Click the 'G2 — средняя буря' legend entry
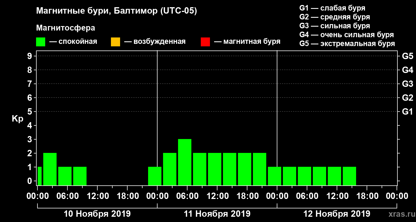 click(334, 17)
